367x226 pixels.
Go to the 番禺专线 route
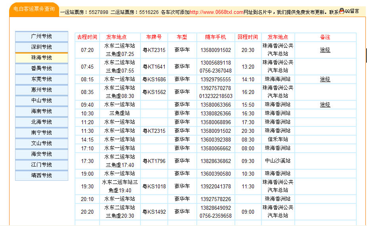point(42,69)
